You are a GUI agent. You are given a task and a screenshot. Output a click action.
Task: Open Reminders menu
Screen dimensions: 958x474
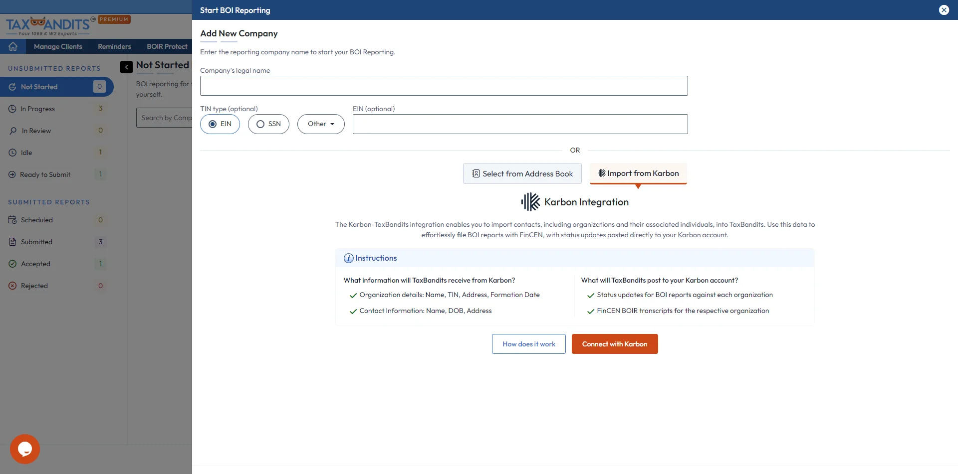coord(114,46)
